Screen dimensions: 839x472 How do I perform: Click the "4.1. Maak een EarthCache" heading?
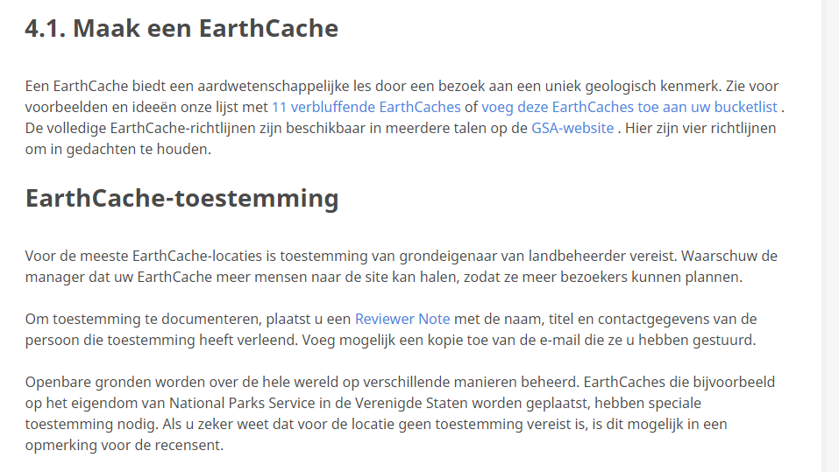pos(181,28)
